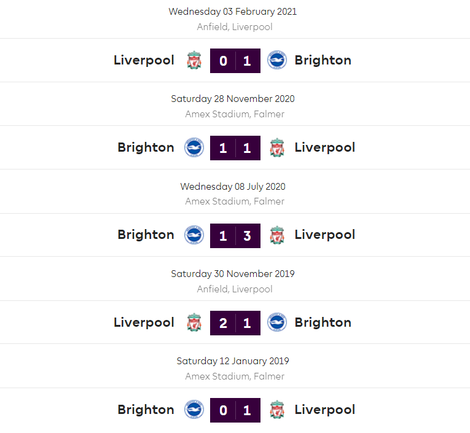Click Liverpool crest in 12 January 2019 match
This screenshot has height=433, width=470.
point(277,410)
